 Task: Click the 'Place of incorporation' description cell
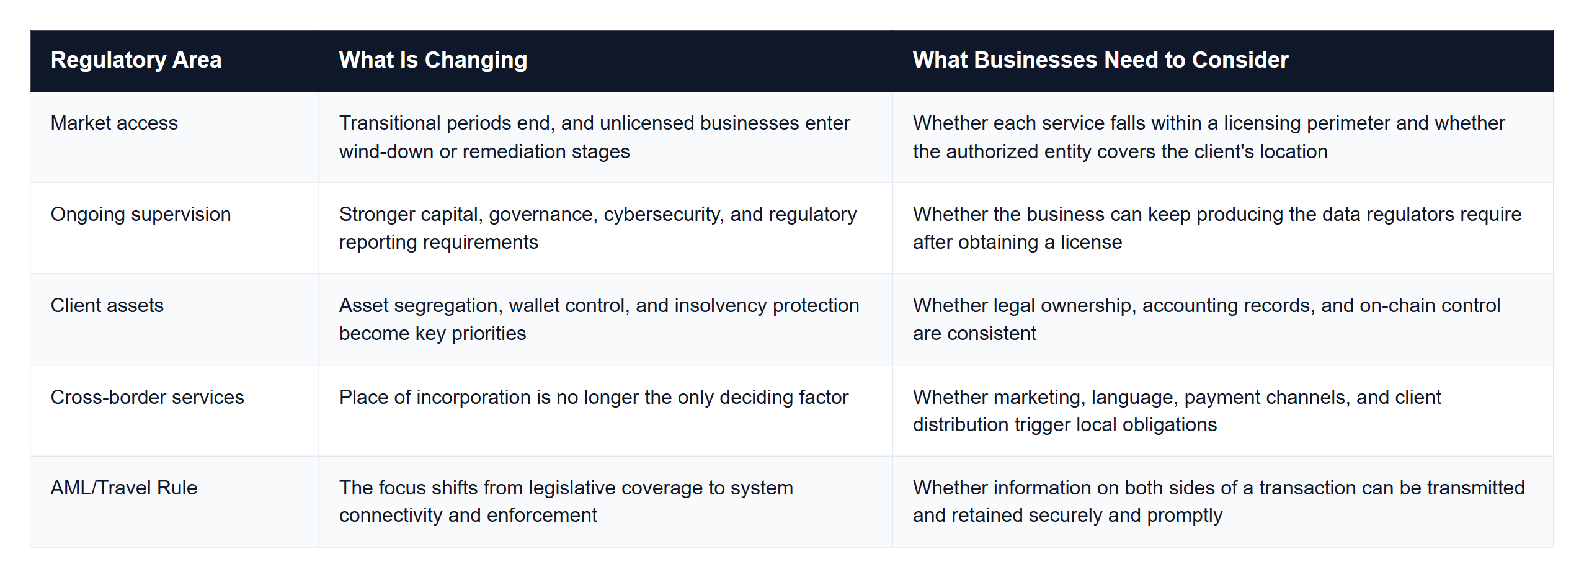(x=605, y=411)
